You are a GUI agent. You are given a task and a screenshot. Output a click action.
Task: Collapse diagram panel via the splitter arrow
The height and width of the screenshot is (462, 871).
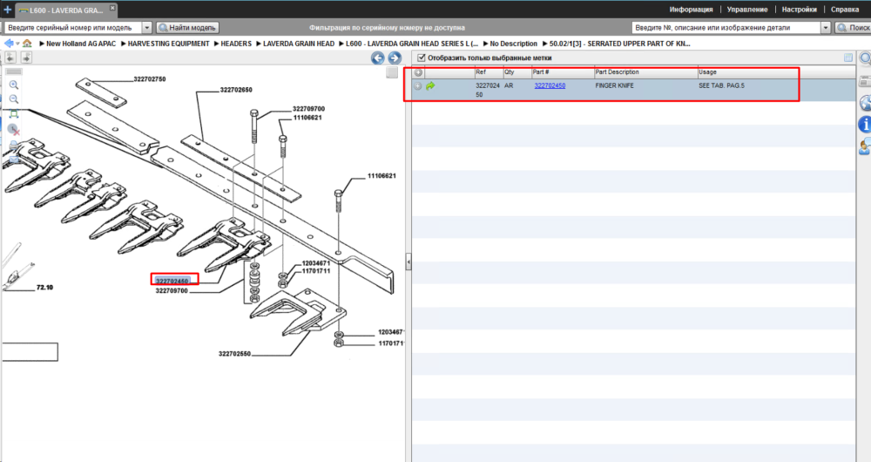tap(408, 262)
